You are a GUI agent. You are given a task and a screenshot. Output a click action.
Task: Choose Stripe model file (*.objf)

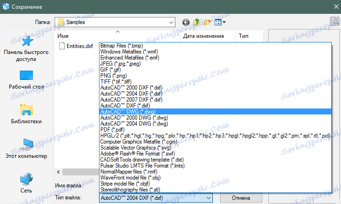[215, 184]
